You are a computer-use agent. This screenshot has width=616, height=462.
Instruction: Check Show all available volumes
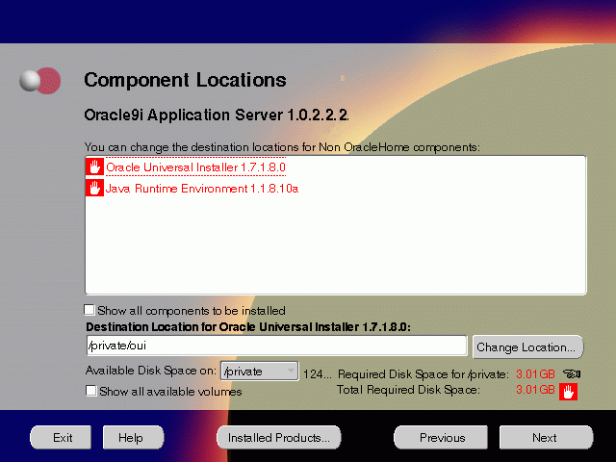(x=91, y=391)
